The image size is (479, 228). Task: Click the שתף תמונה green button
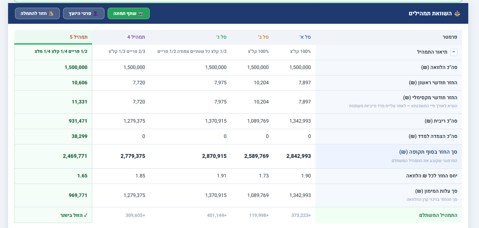click(129, 13)
